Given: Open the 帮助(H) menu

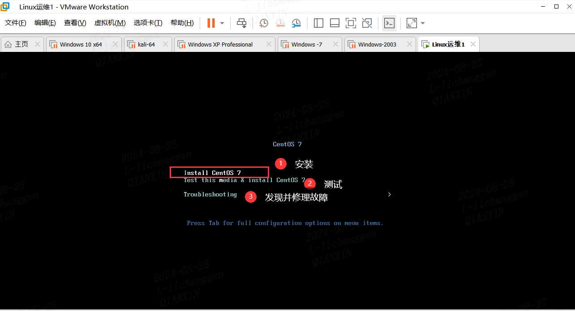Looking at the screenshot, I should pyautogui.click(x=182, y=23).
